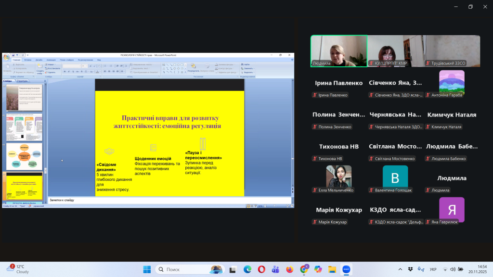Screen dimensions: 493x277
Task: Open File Explorer from the taskbar
Action: click(x=331, y=269)
